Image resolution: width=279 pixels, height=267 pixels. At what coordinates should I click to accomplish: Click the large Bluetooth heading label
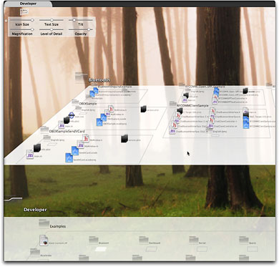pos(99,80)
